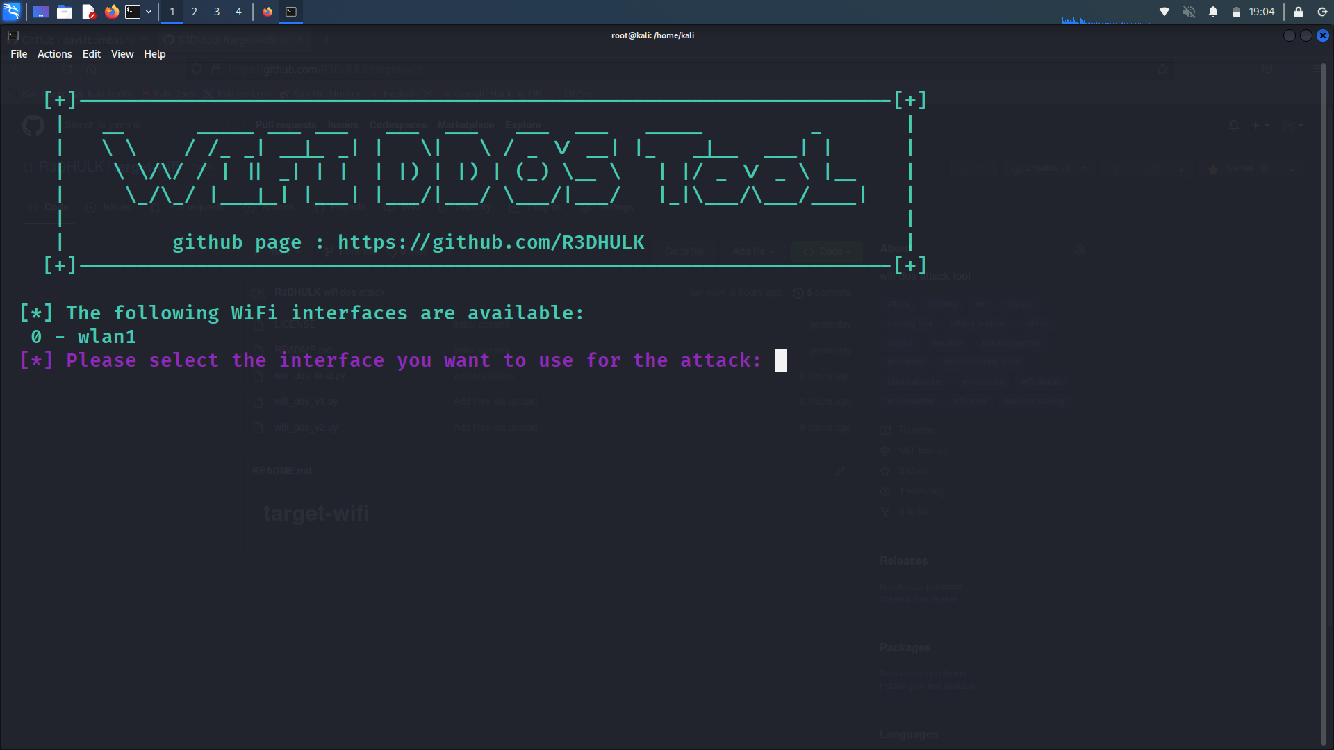The width and height of the screenshot is (1334, 750).
Task: Click the notification bell icon
Action: point(1213,12)
